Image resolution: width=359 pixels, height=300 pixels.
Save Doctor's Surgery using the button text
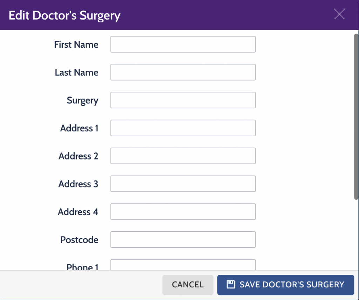pyautogui.click(x=292, y=285)
